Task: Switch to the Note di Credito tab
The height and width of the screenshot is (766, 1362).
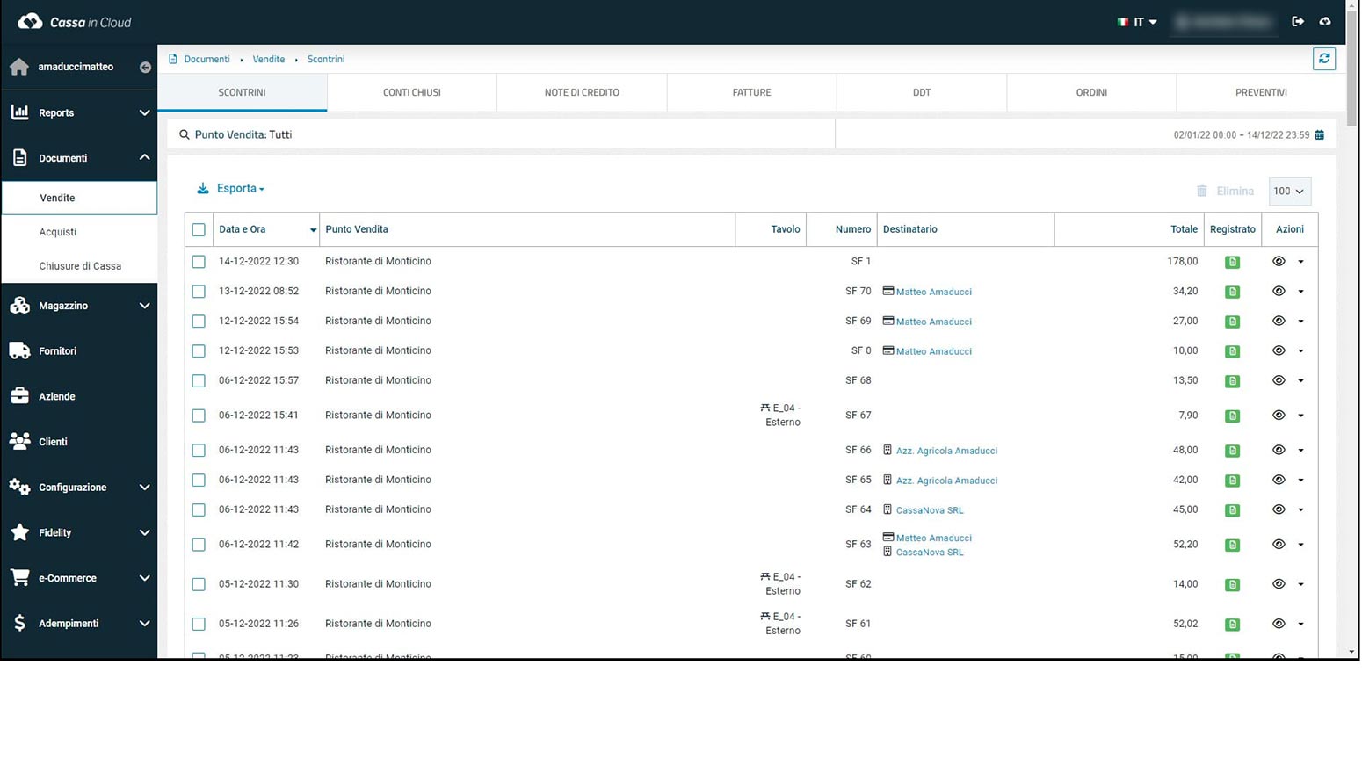Action: (x=582, y=92)
